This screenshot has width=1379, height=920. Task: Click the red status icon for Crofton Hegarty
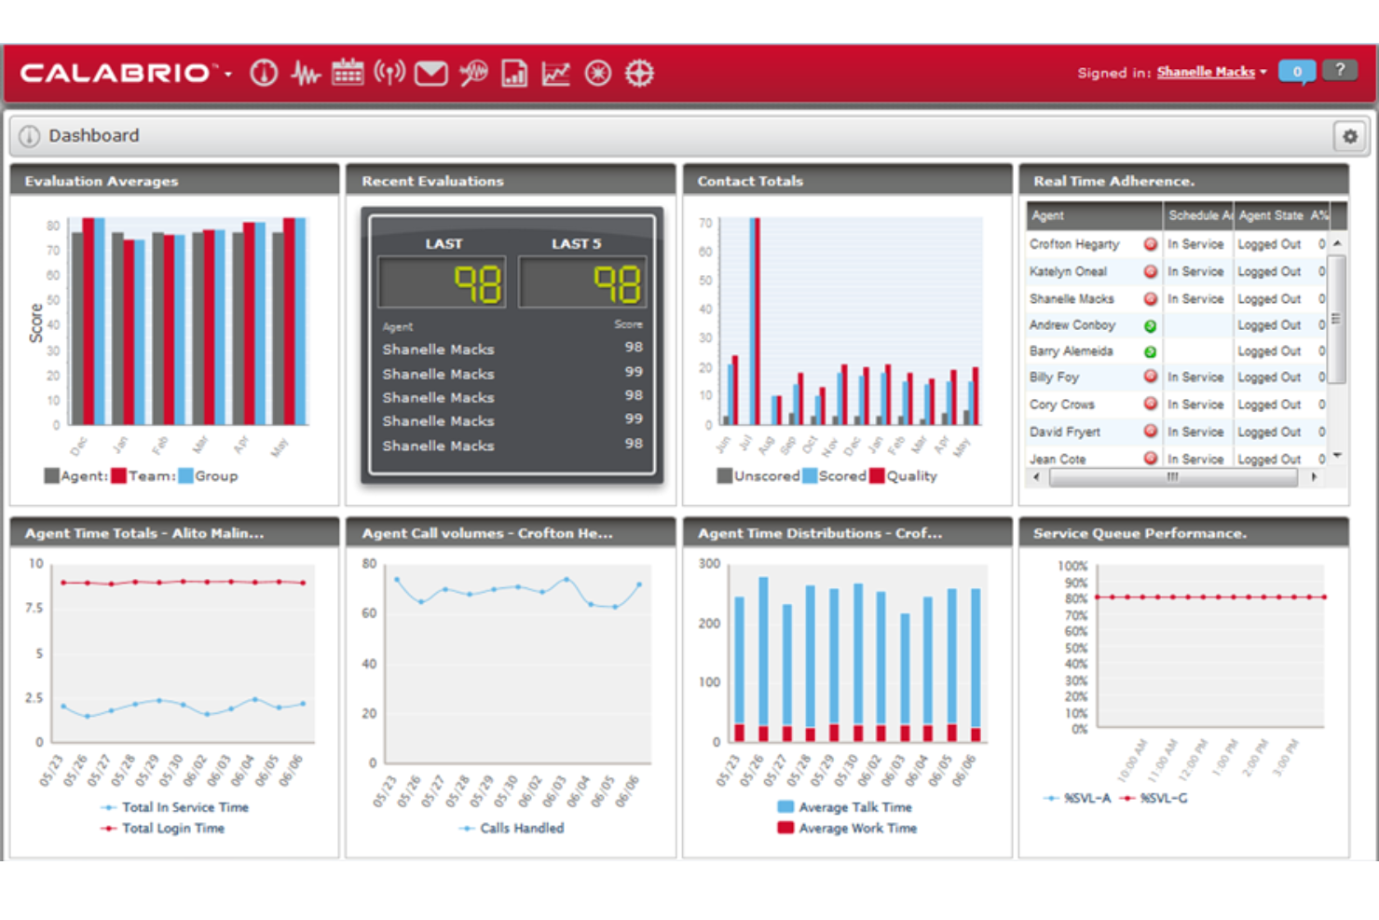click(1151, 244)
